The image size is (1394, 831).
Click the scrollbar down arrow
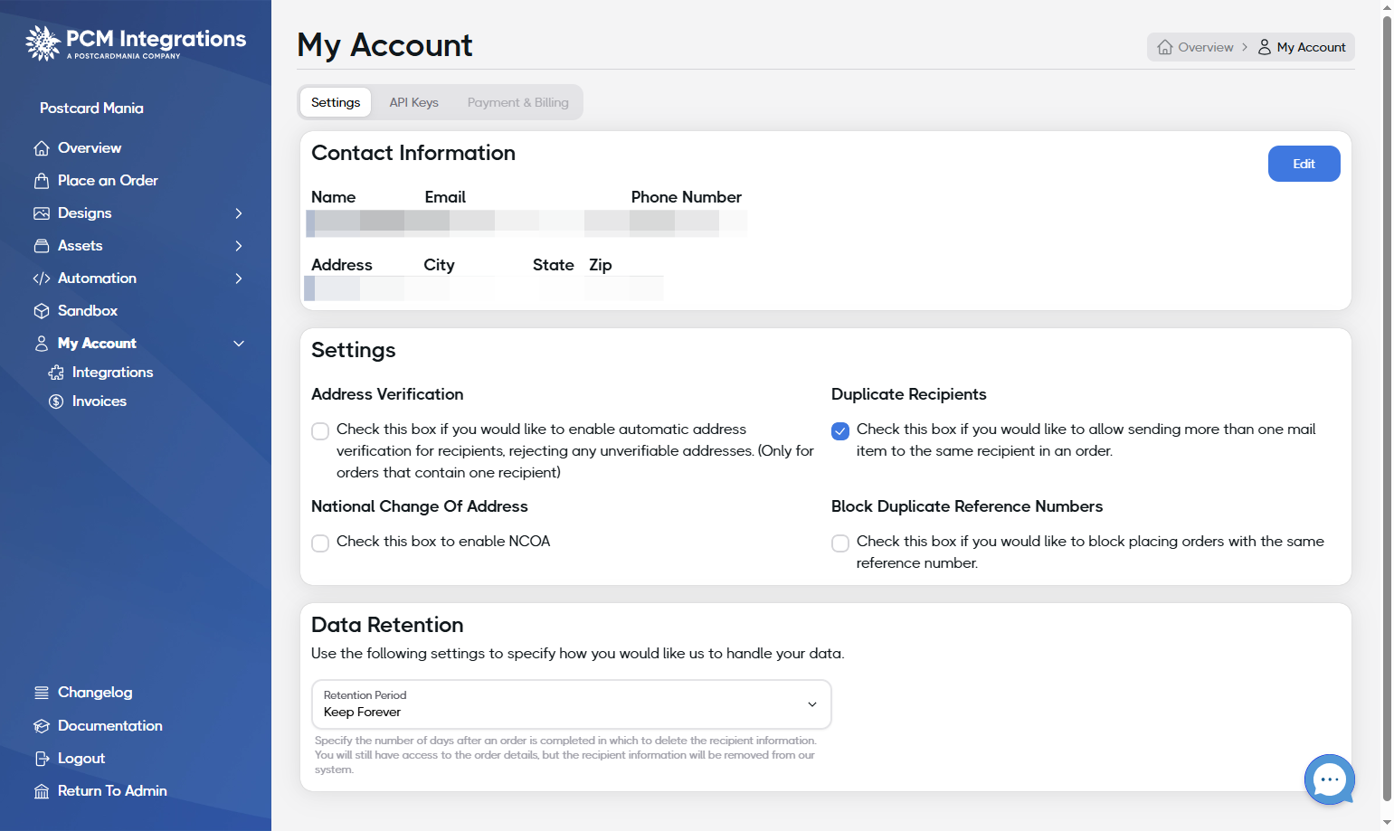tap(1387, 822)
